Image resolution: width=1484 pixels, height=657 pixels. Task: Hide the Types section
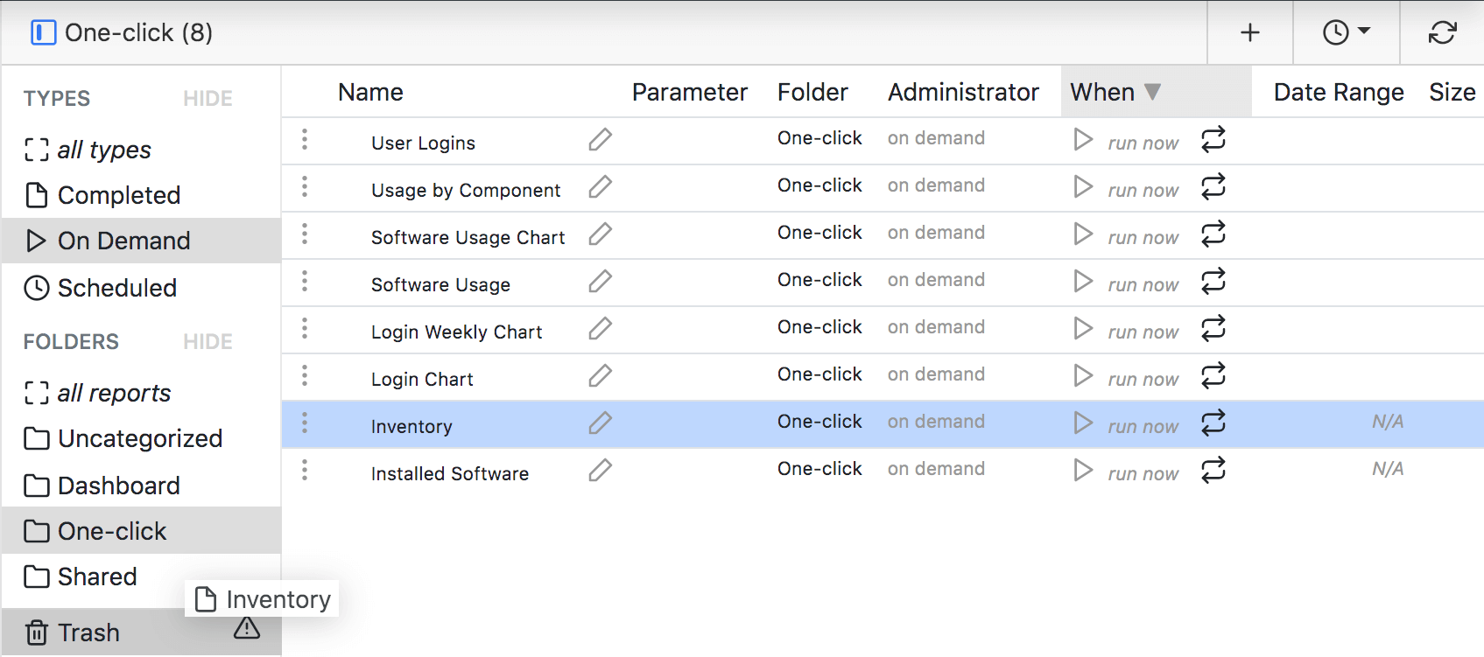pyautogui.click(x=207, y=99)
